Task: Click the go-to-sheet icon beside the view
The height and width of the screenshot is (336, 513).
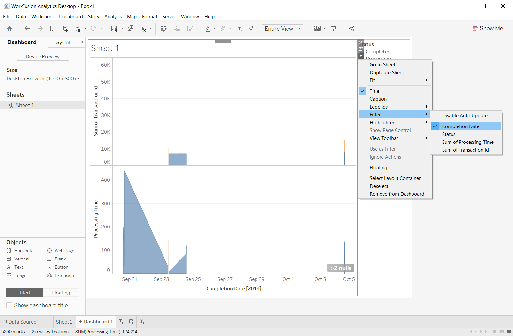Action: tap(361, 49)
